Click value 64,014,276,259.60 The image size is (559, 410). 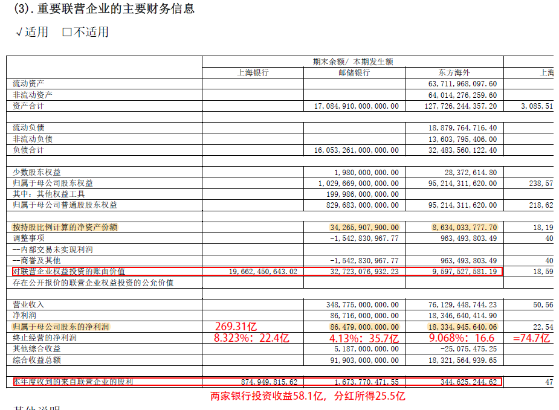pos(462,95)
